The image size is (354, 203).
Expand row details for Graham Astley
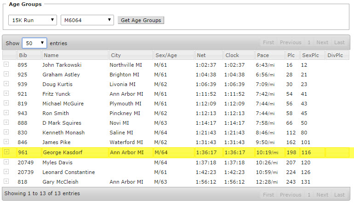click(6, 74)
